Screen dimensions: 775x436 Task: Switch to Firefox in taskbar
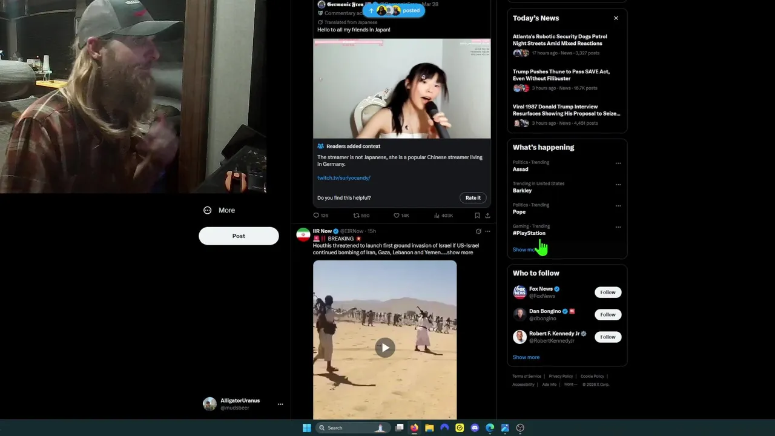pyautogui.click(x=414, y=428)
